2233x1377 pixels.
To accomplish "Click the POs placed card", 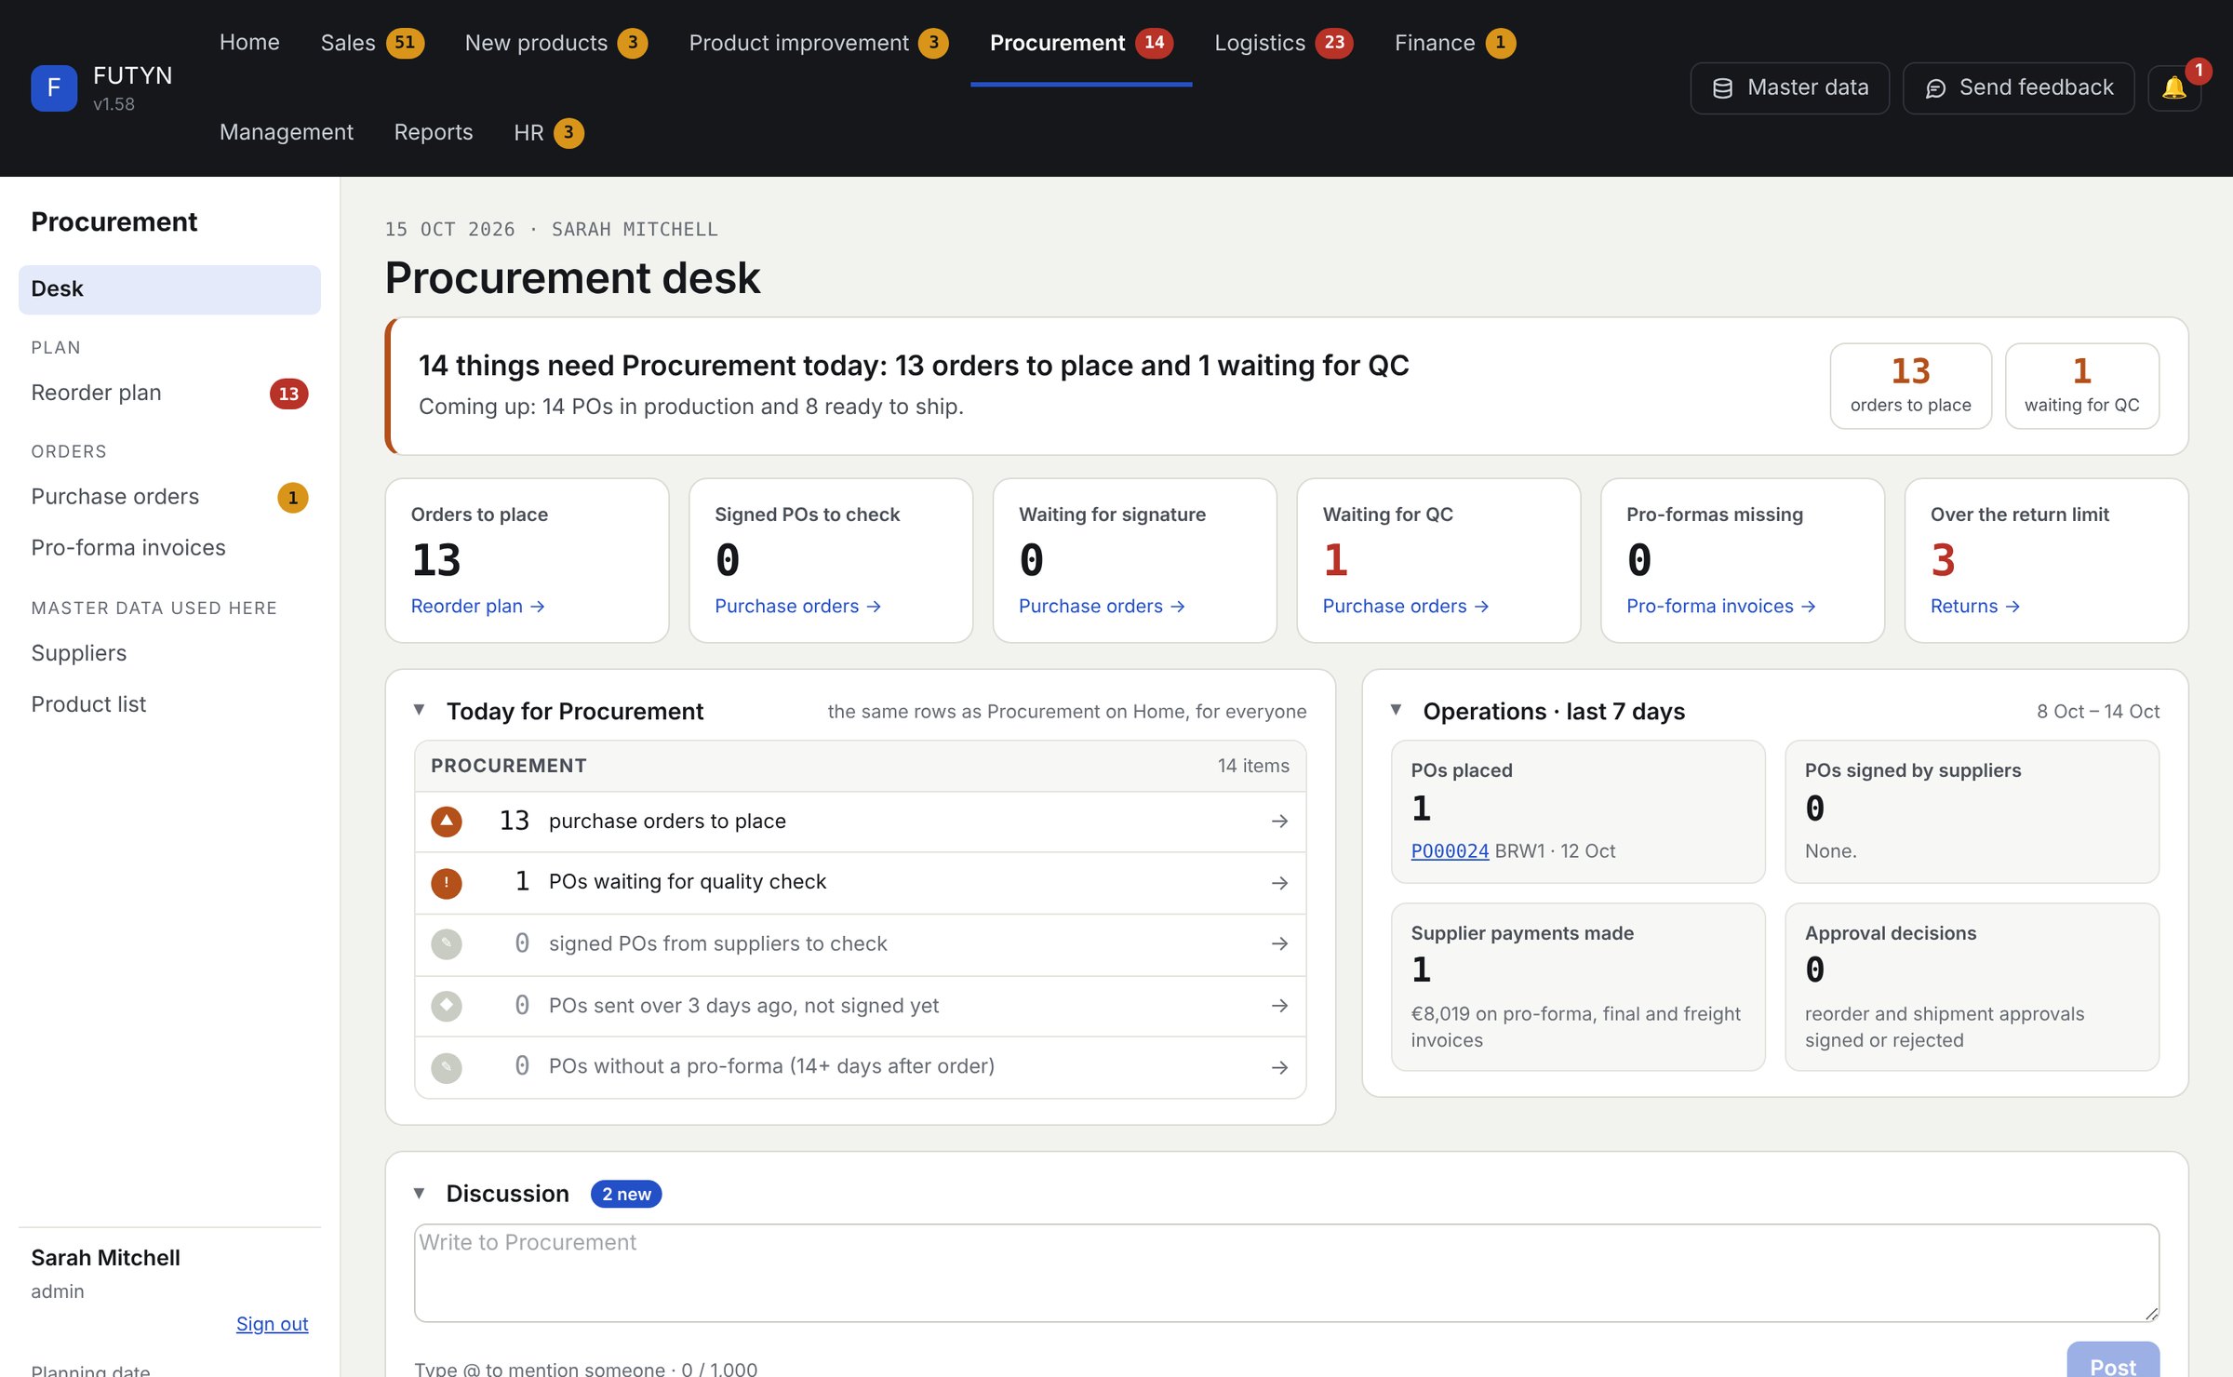I will (x=1578, y=811).
